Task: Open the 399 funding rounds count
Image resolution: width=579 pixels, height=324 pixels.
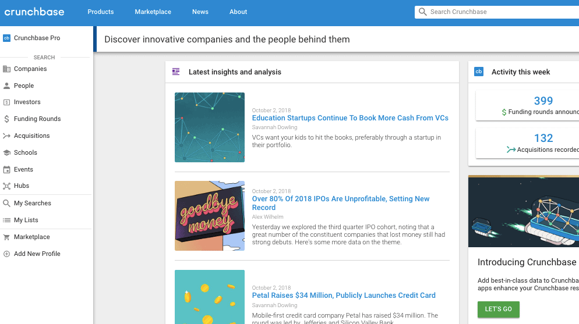Action: [543, 101]
